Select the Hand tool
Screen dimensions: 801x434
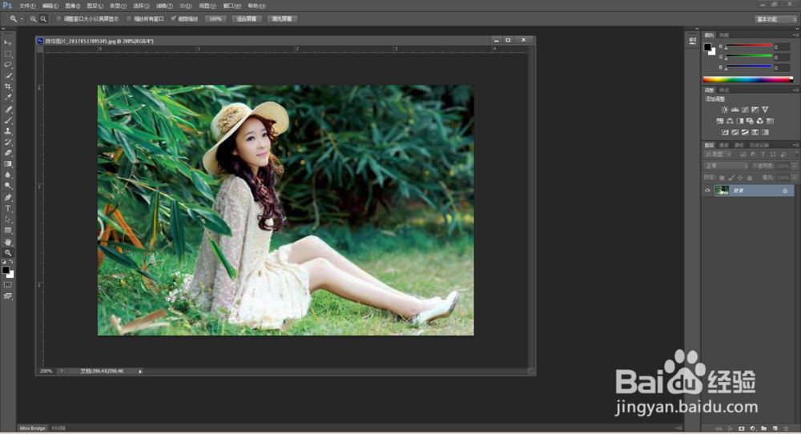coord(8,242)
